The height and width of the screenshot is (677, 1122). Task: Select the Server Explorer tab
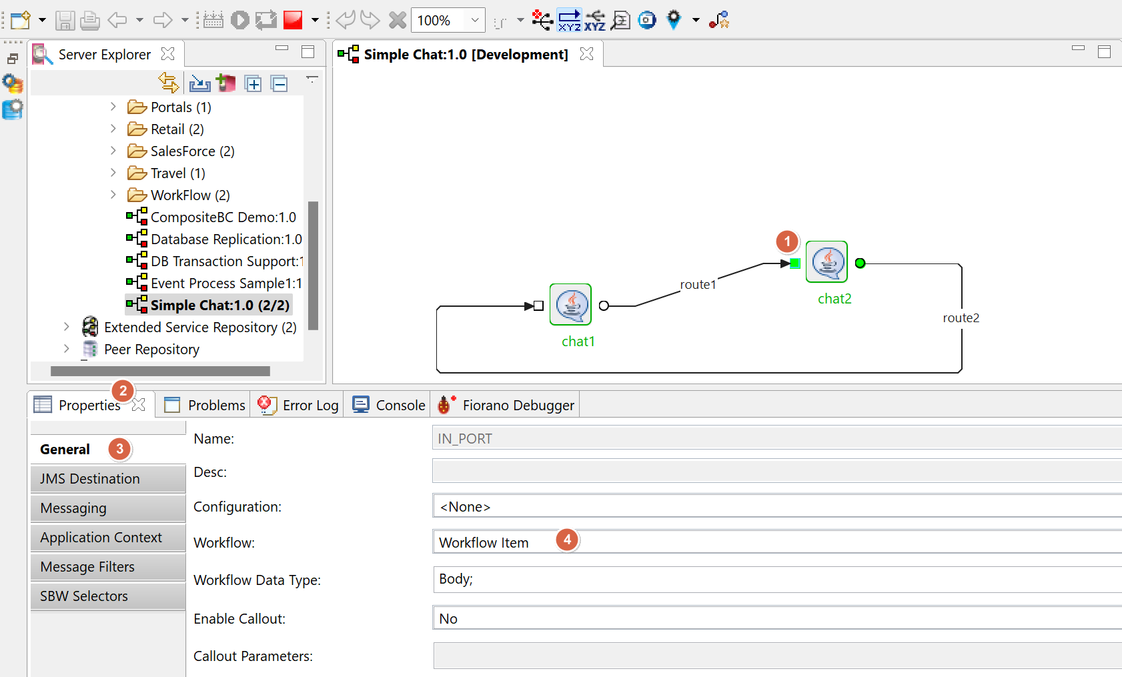(x=105, y=54)
